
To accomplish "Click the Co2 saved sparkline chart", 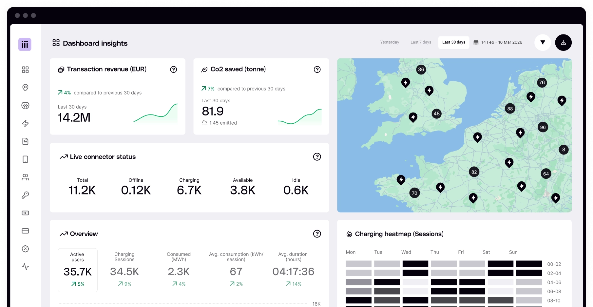I will tap(300, 117).
